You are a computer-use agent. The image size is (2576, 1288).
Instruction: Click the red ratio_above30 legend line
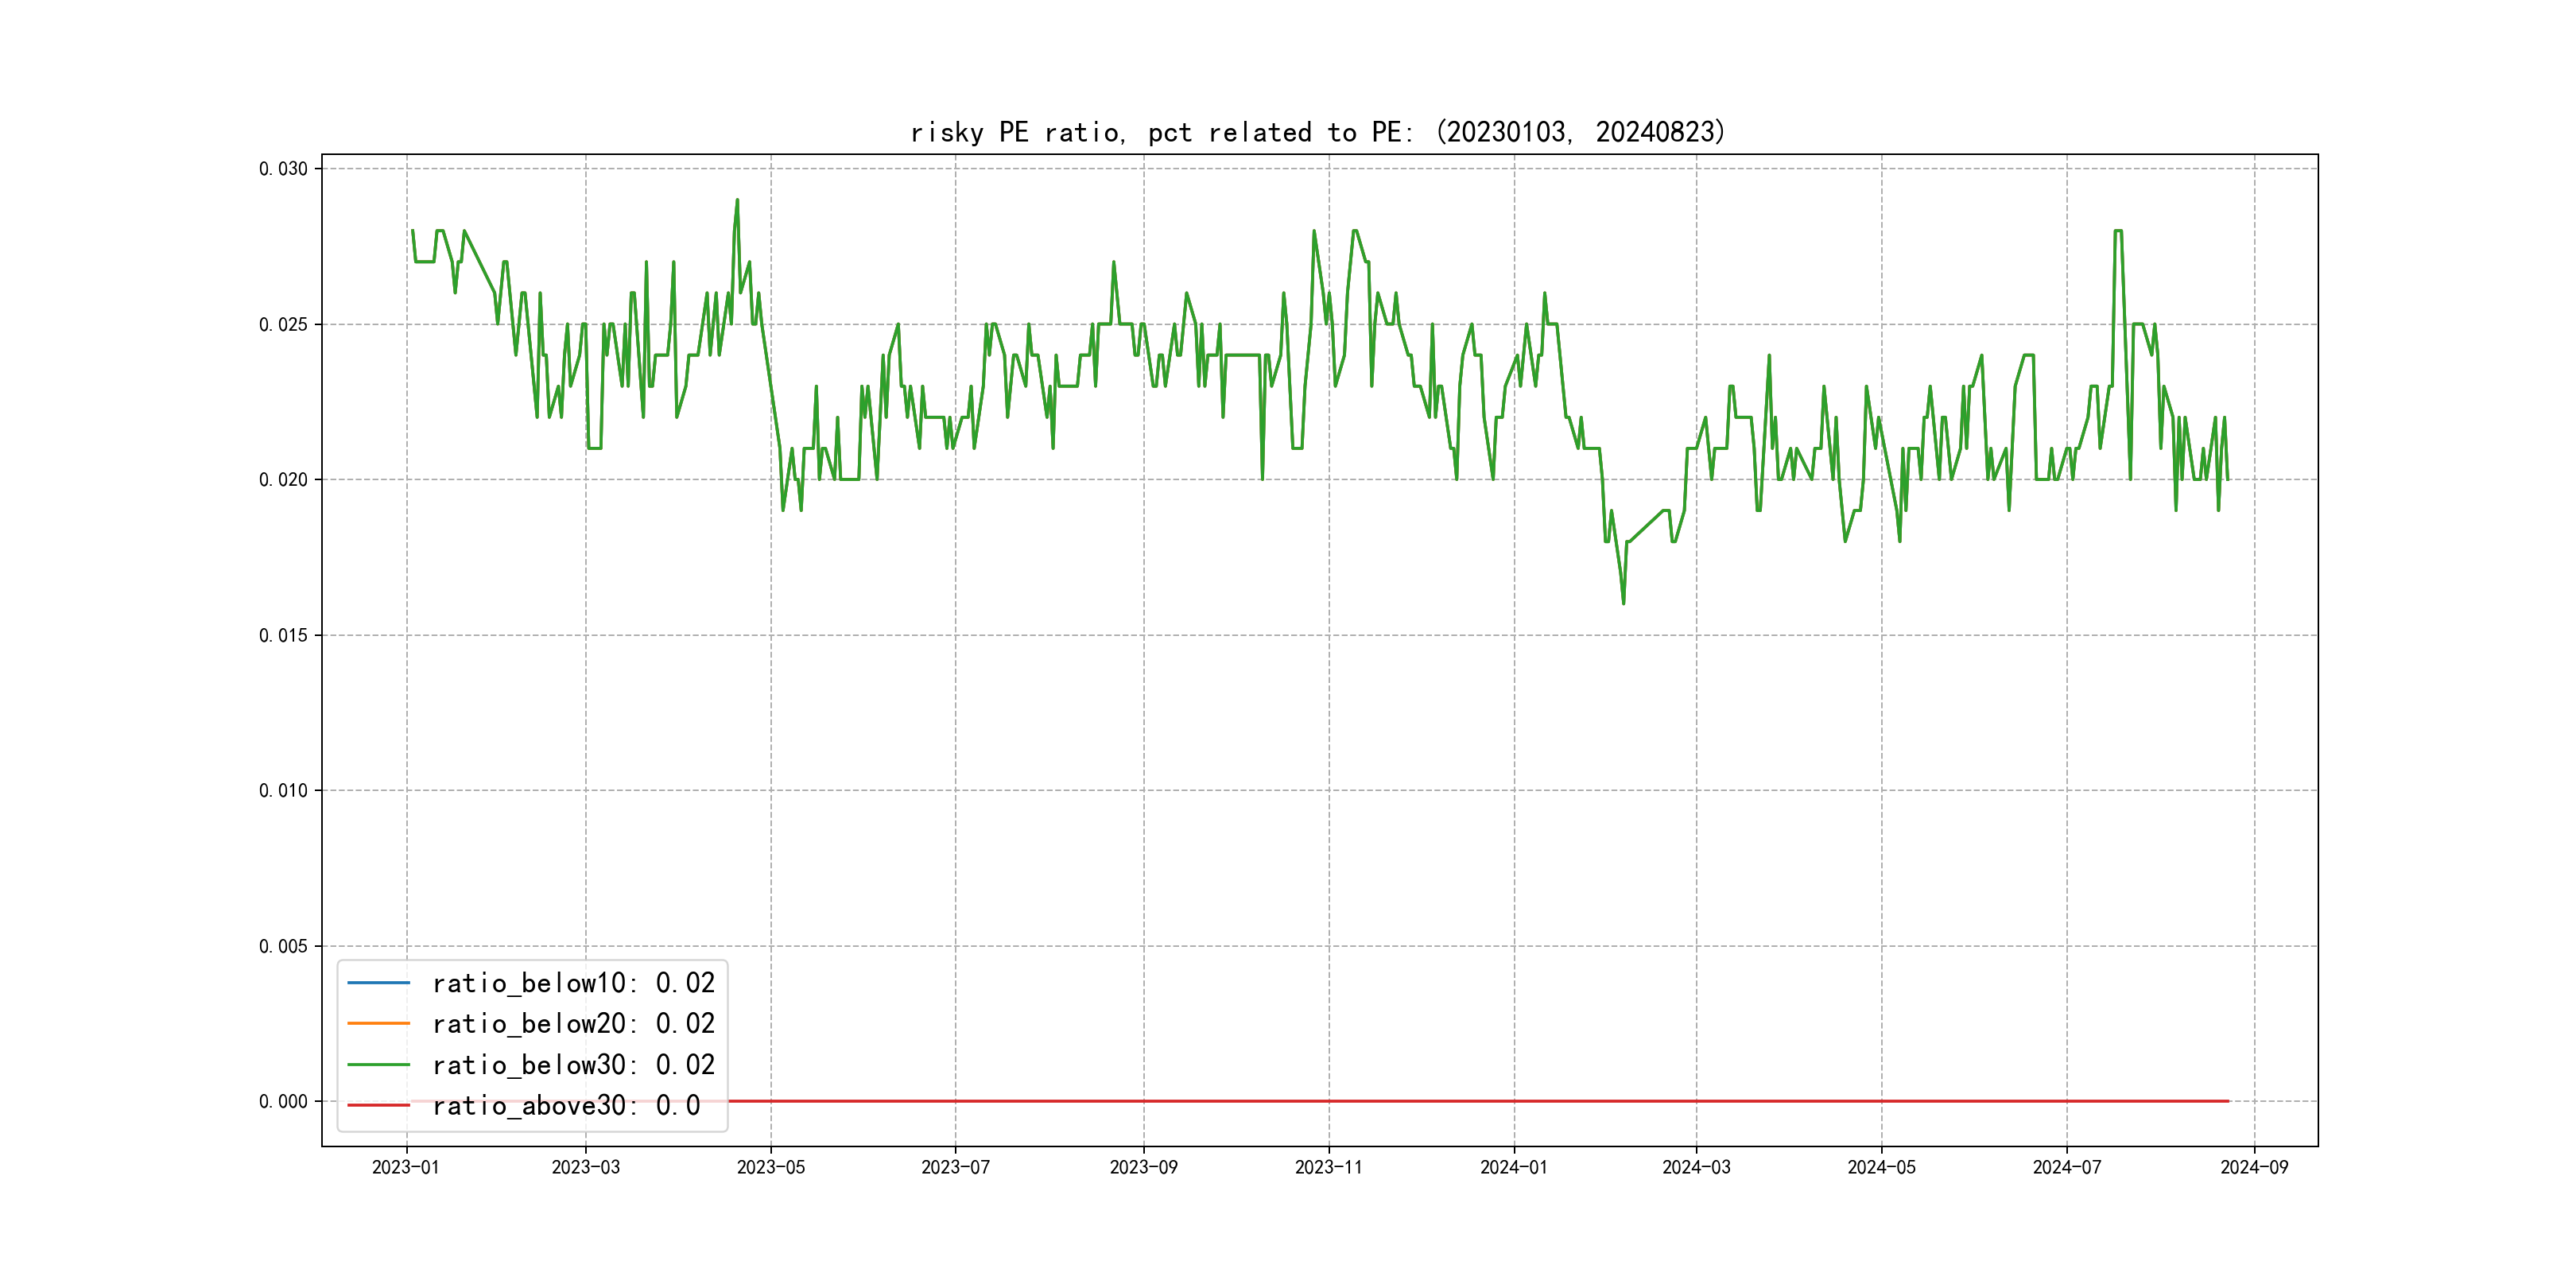tap(378, 1106)
